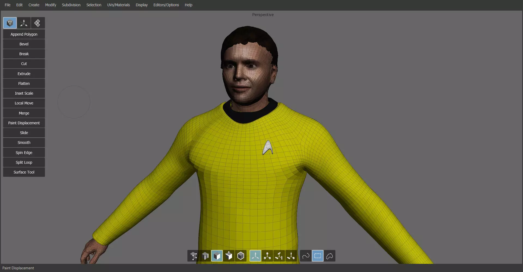Select the Slide tool
This screenshot has width=523, height=272.
click(x=24, y=133)
